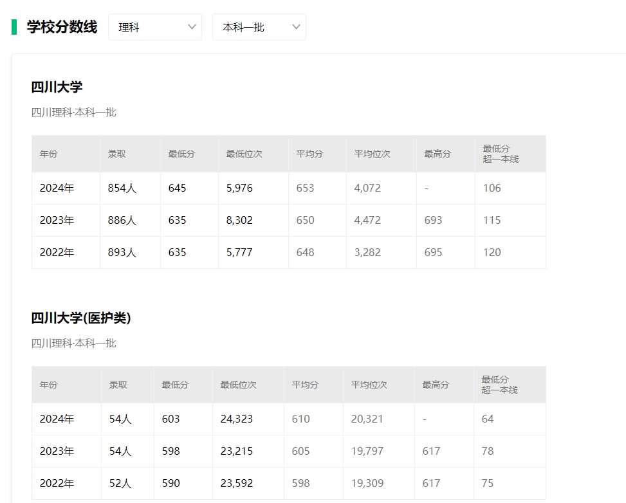Click the 学校分数线 section heading

click(62, 27)
